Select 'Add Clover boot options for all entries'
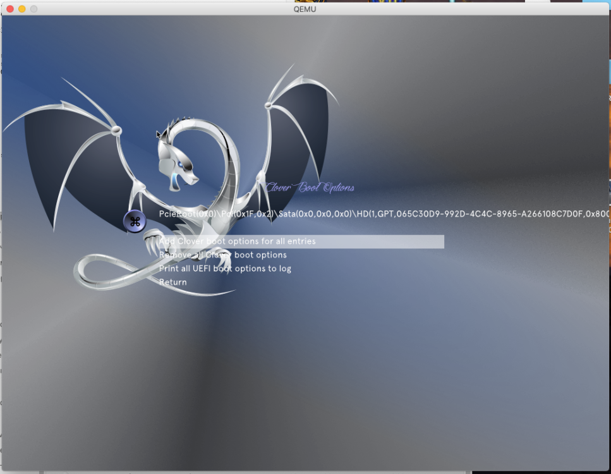Image resolution: width=611 pixels, height=474 pixels. tap(301, 241)
